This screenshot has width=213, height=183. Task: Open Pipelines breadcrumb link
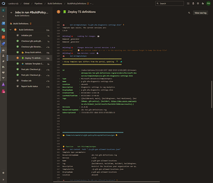coord(38,4)
